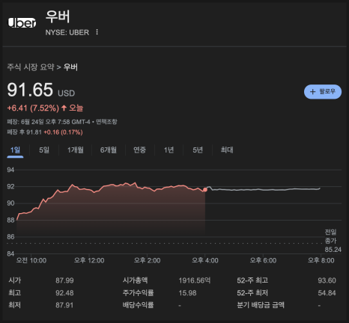
Task: Click the red closing-price dot on chart
Action: click(205, 190)
